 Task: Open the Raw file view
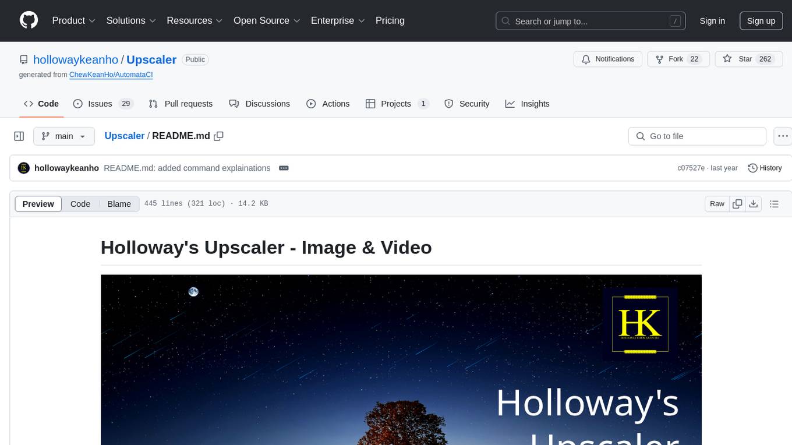717,204
